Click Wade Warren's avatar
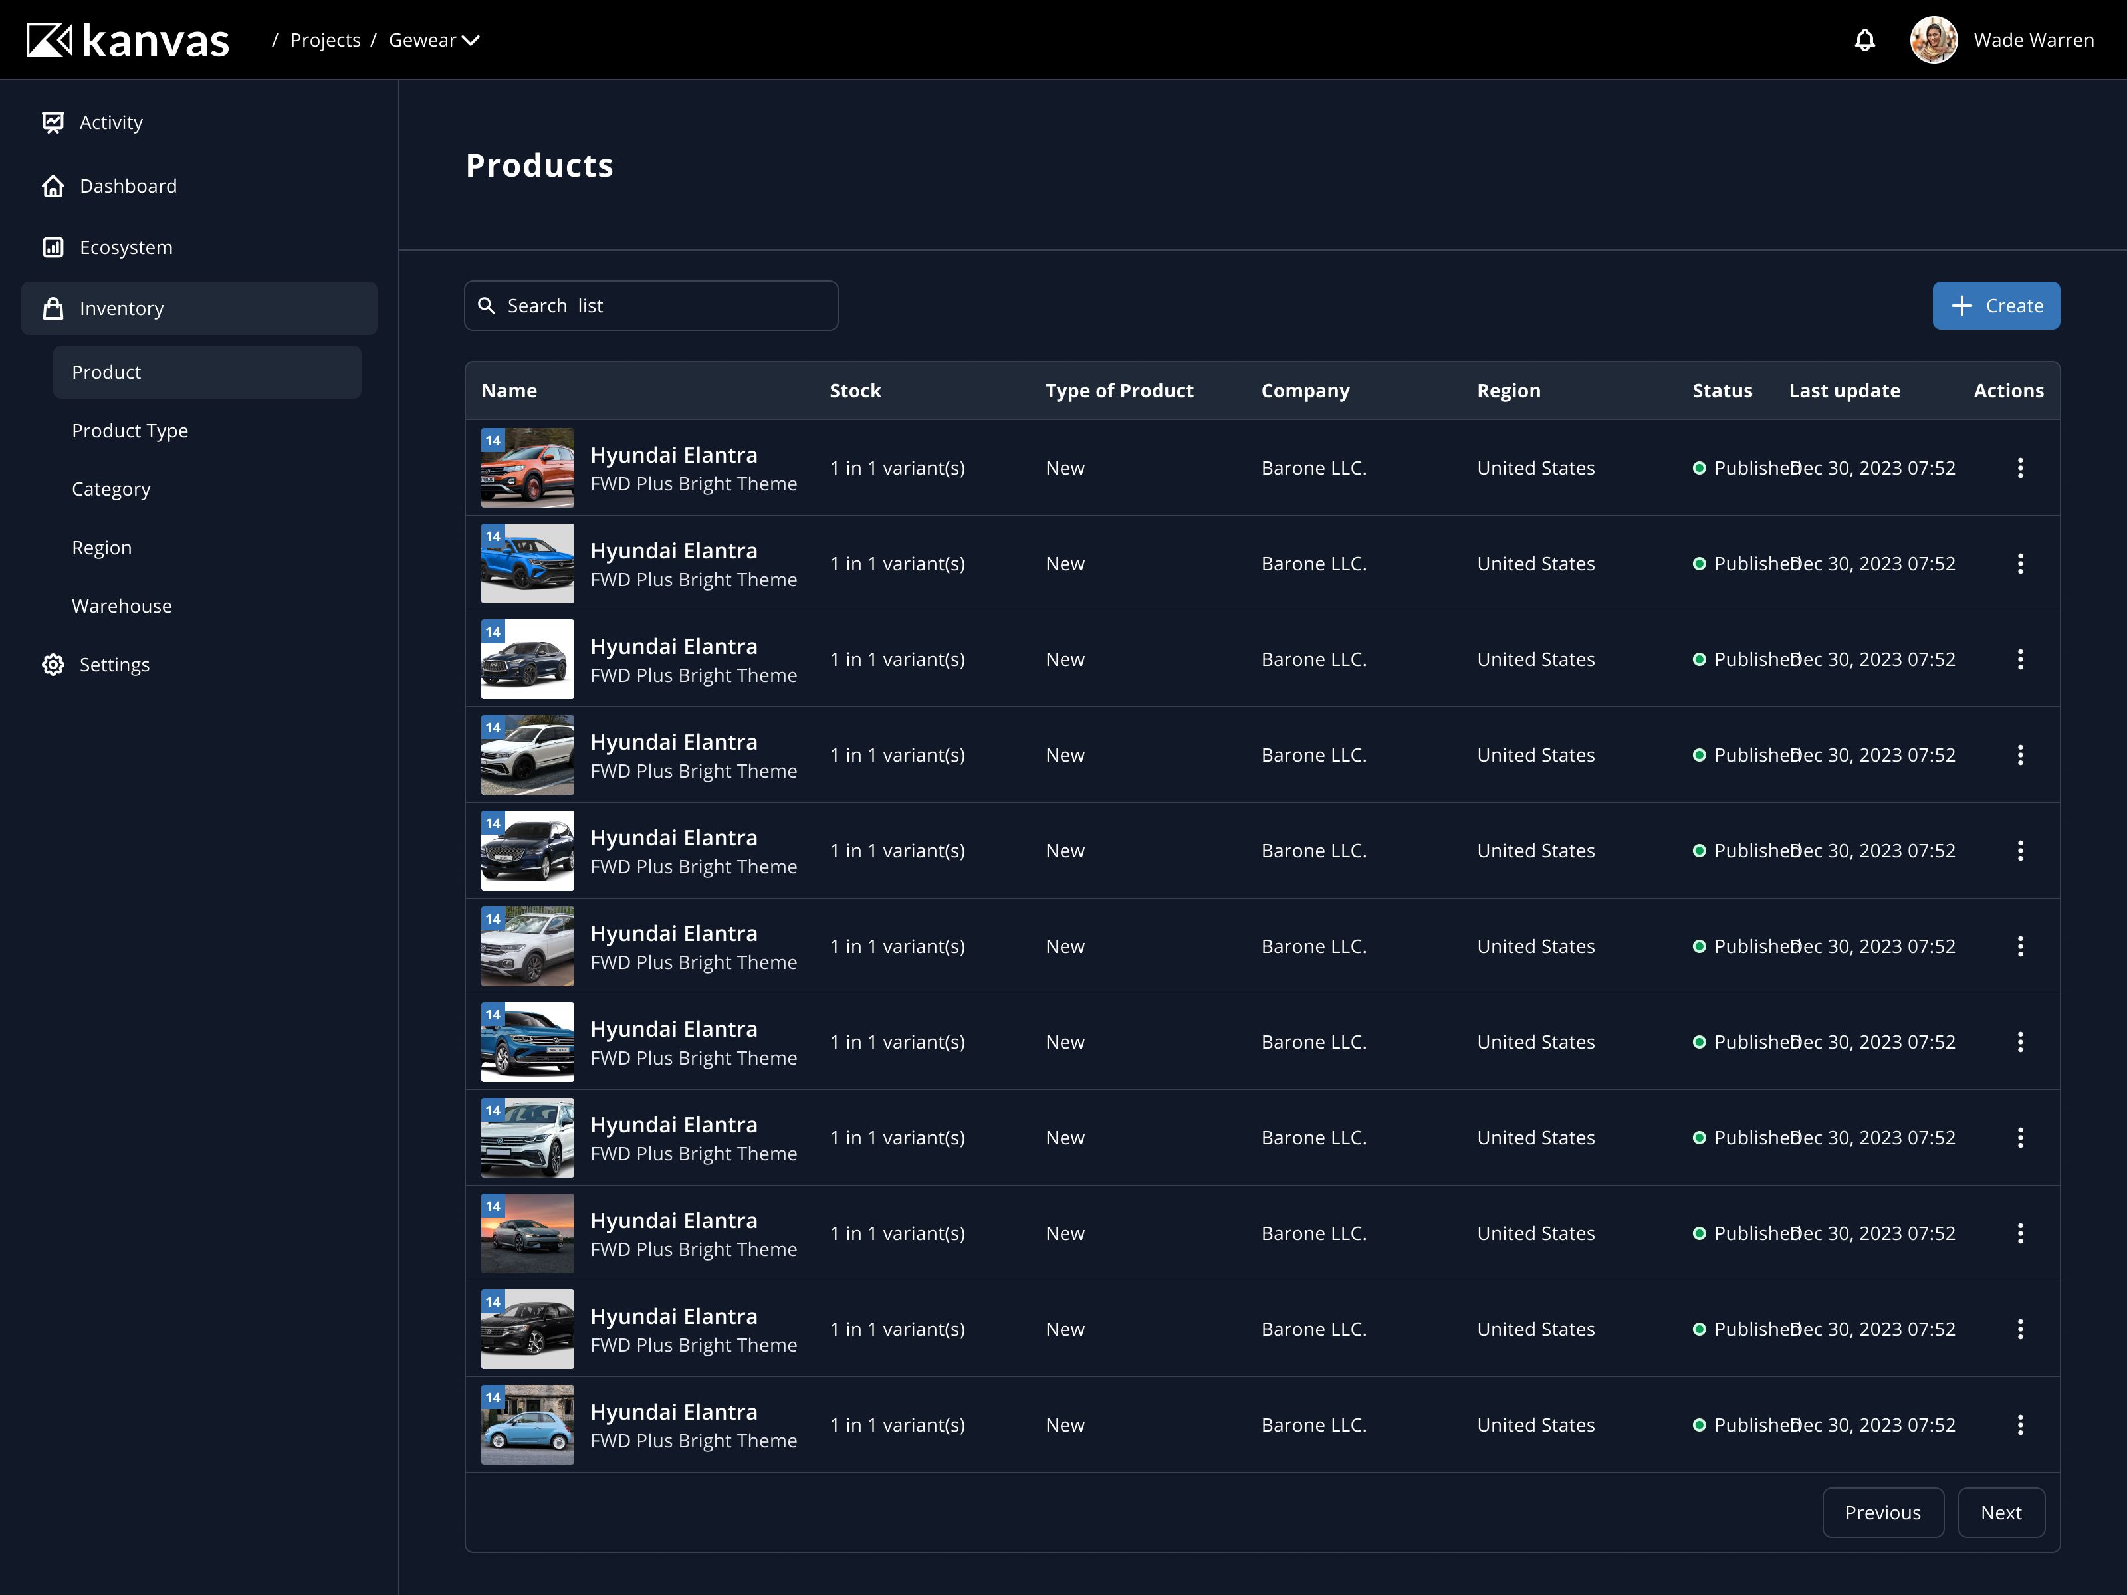 [x=1934, y=41]
